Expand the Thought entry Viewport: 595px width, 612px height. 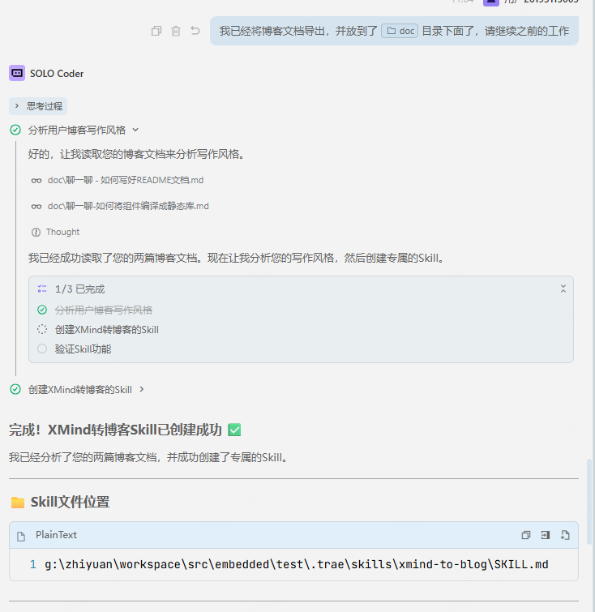tap(62, 232)
